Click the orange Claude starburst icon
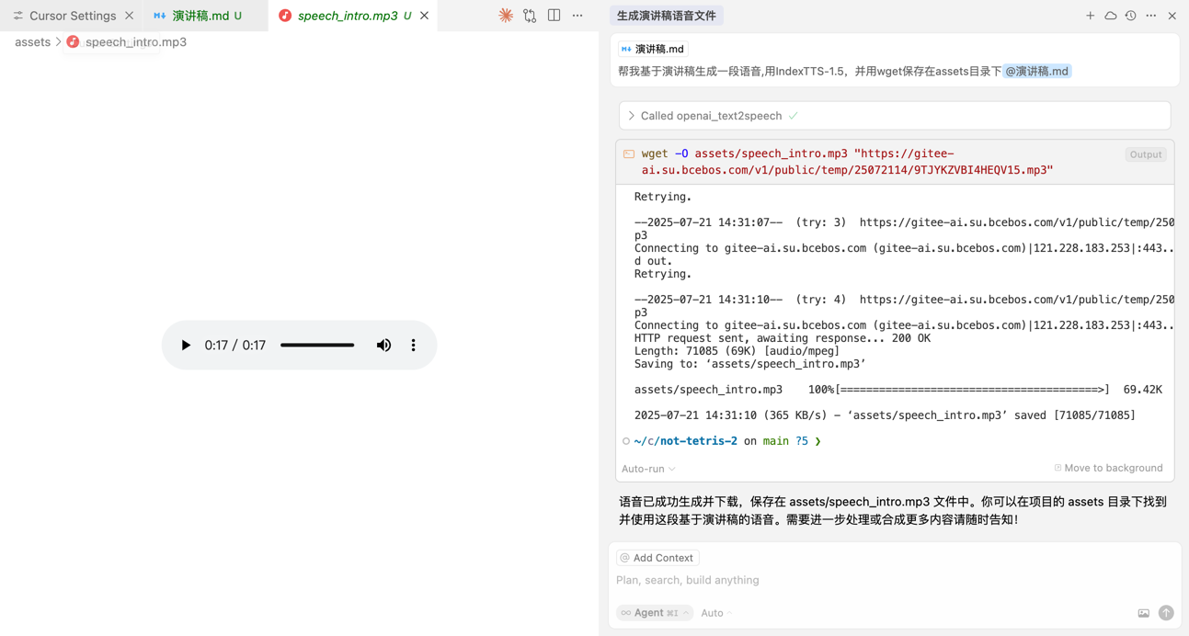The height and width of the screenshot is (636, 1189). [506, 16]
